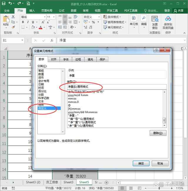Switch to the 填充 tab in dialog
Image resolution: width=188 pixels, height=191 pixels.
point(90,60)
